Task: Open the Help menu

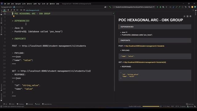Action: (58, 4)
